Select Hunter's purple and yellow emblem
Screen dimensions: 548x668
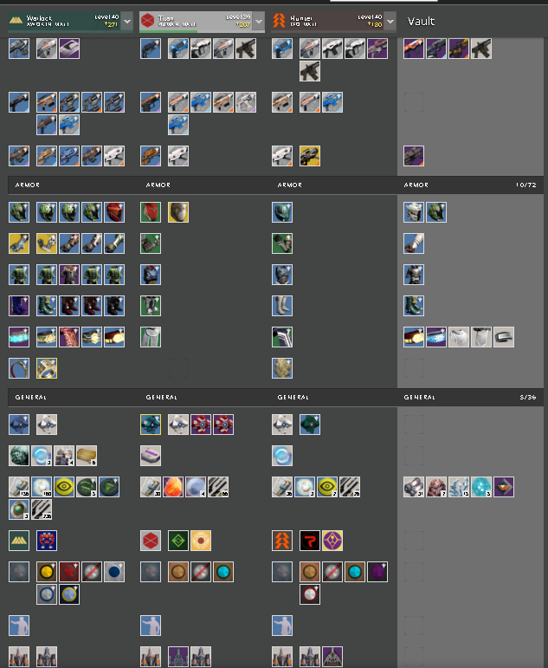coord(332,541)
